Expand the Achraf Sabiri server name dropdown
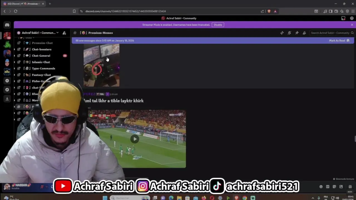This screenshot has width=356, height=200. click(x=57, y=33)
